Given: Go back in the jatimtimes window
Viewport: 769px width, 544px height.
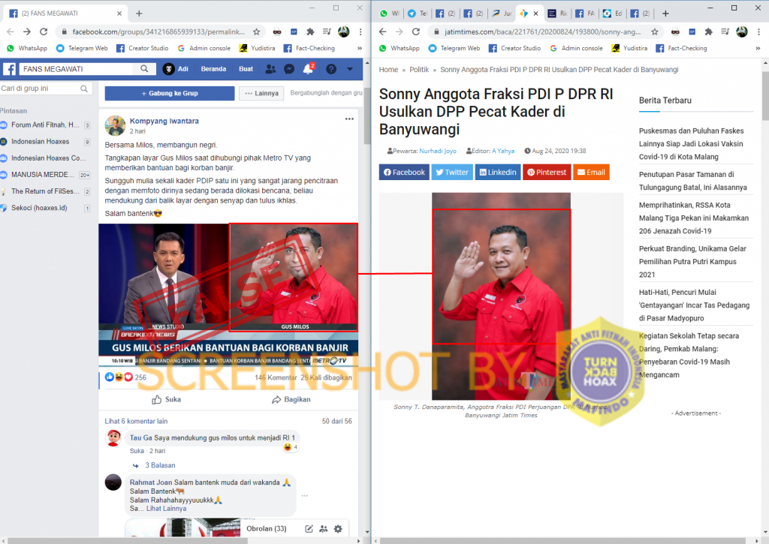Looking at the screenshot, I should (383, 32).
